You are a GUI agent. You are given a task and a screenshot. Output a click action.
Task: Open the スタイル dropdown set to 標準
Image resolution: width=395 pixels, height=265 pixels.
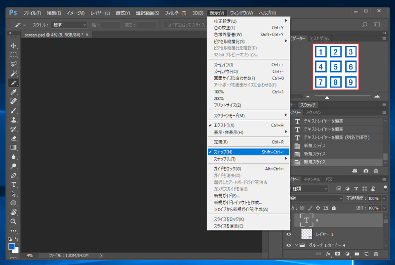click(x=70, y=24)
